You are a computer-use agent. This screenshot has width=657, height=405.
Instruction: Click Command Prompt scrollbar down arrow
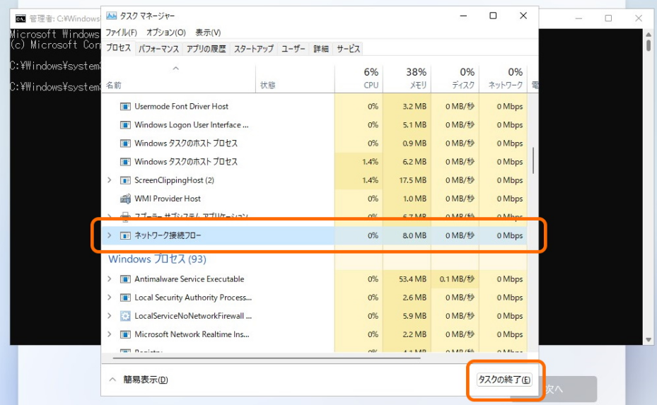click(x=649, y=340)
